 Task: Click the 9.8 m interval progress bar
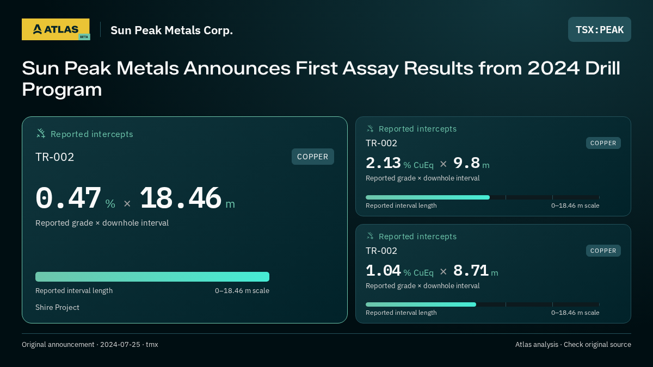point(483,197)
